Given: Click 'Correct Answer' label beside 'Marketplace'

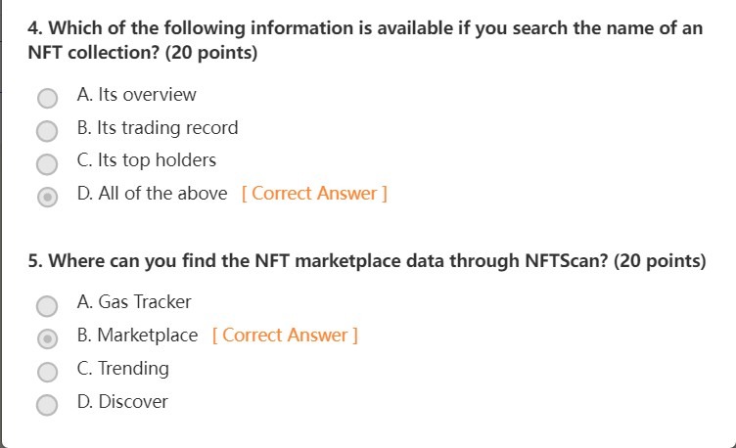Looking at the screenshot, I should 285,336.
